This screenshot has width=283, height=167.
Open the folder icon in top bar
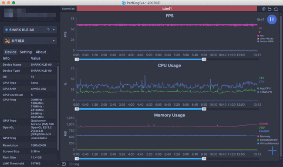point(270,9)
